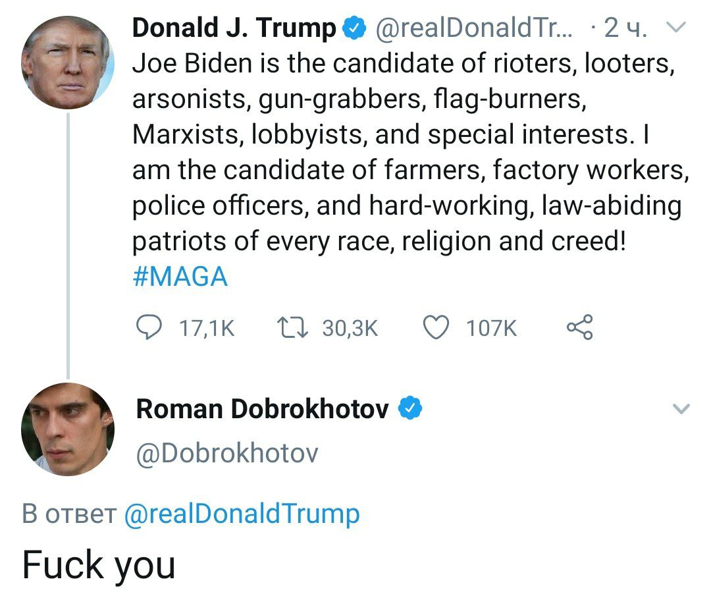
Task: Click the @realDonaldTrump mention in the reply line
Action: pos(242,514)
